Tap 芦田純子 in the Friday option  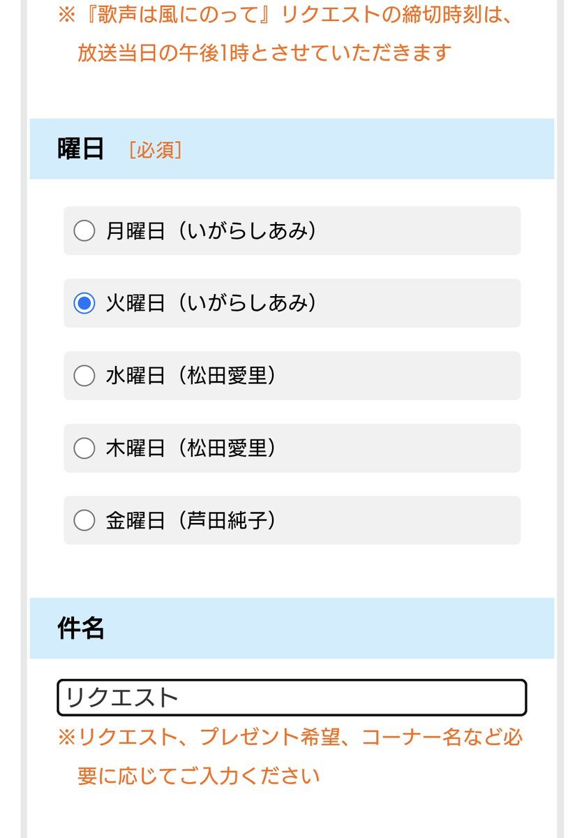[227, 520]
